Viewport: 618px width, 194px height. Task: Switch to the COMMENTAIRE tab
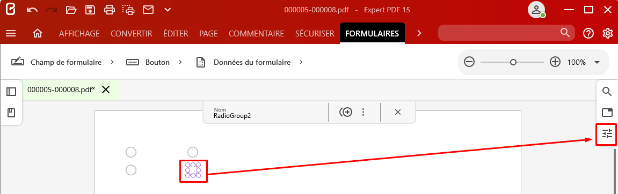click(256, 33)
